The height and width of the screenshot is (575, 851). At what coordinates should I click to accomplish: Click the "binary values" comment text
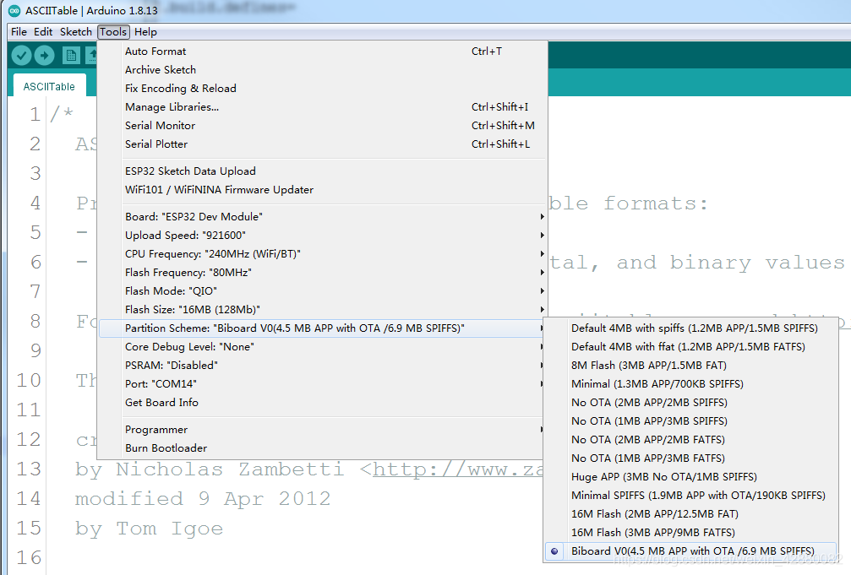pyautogui.click(x=757, y=263)
